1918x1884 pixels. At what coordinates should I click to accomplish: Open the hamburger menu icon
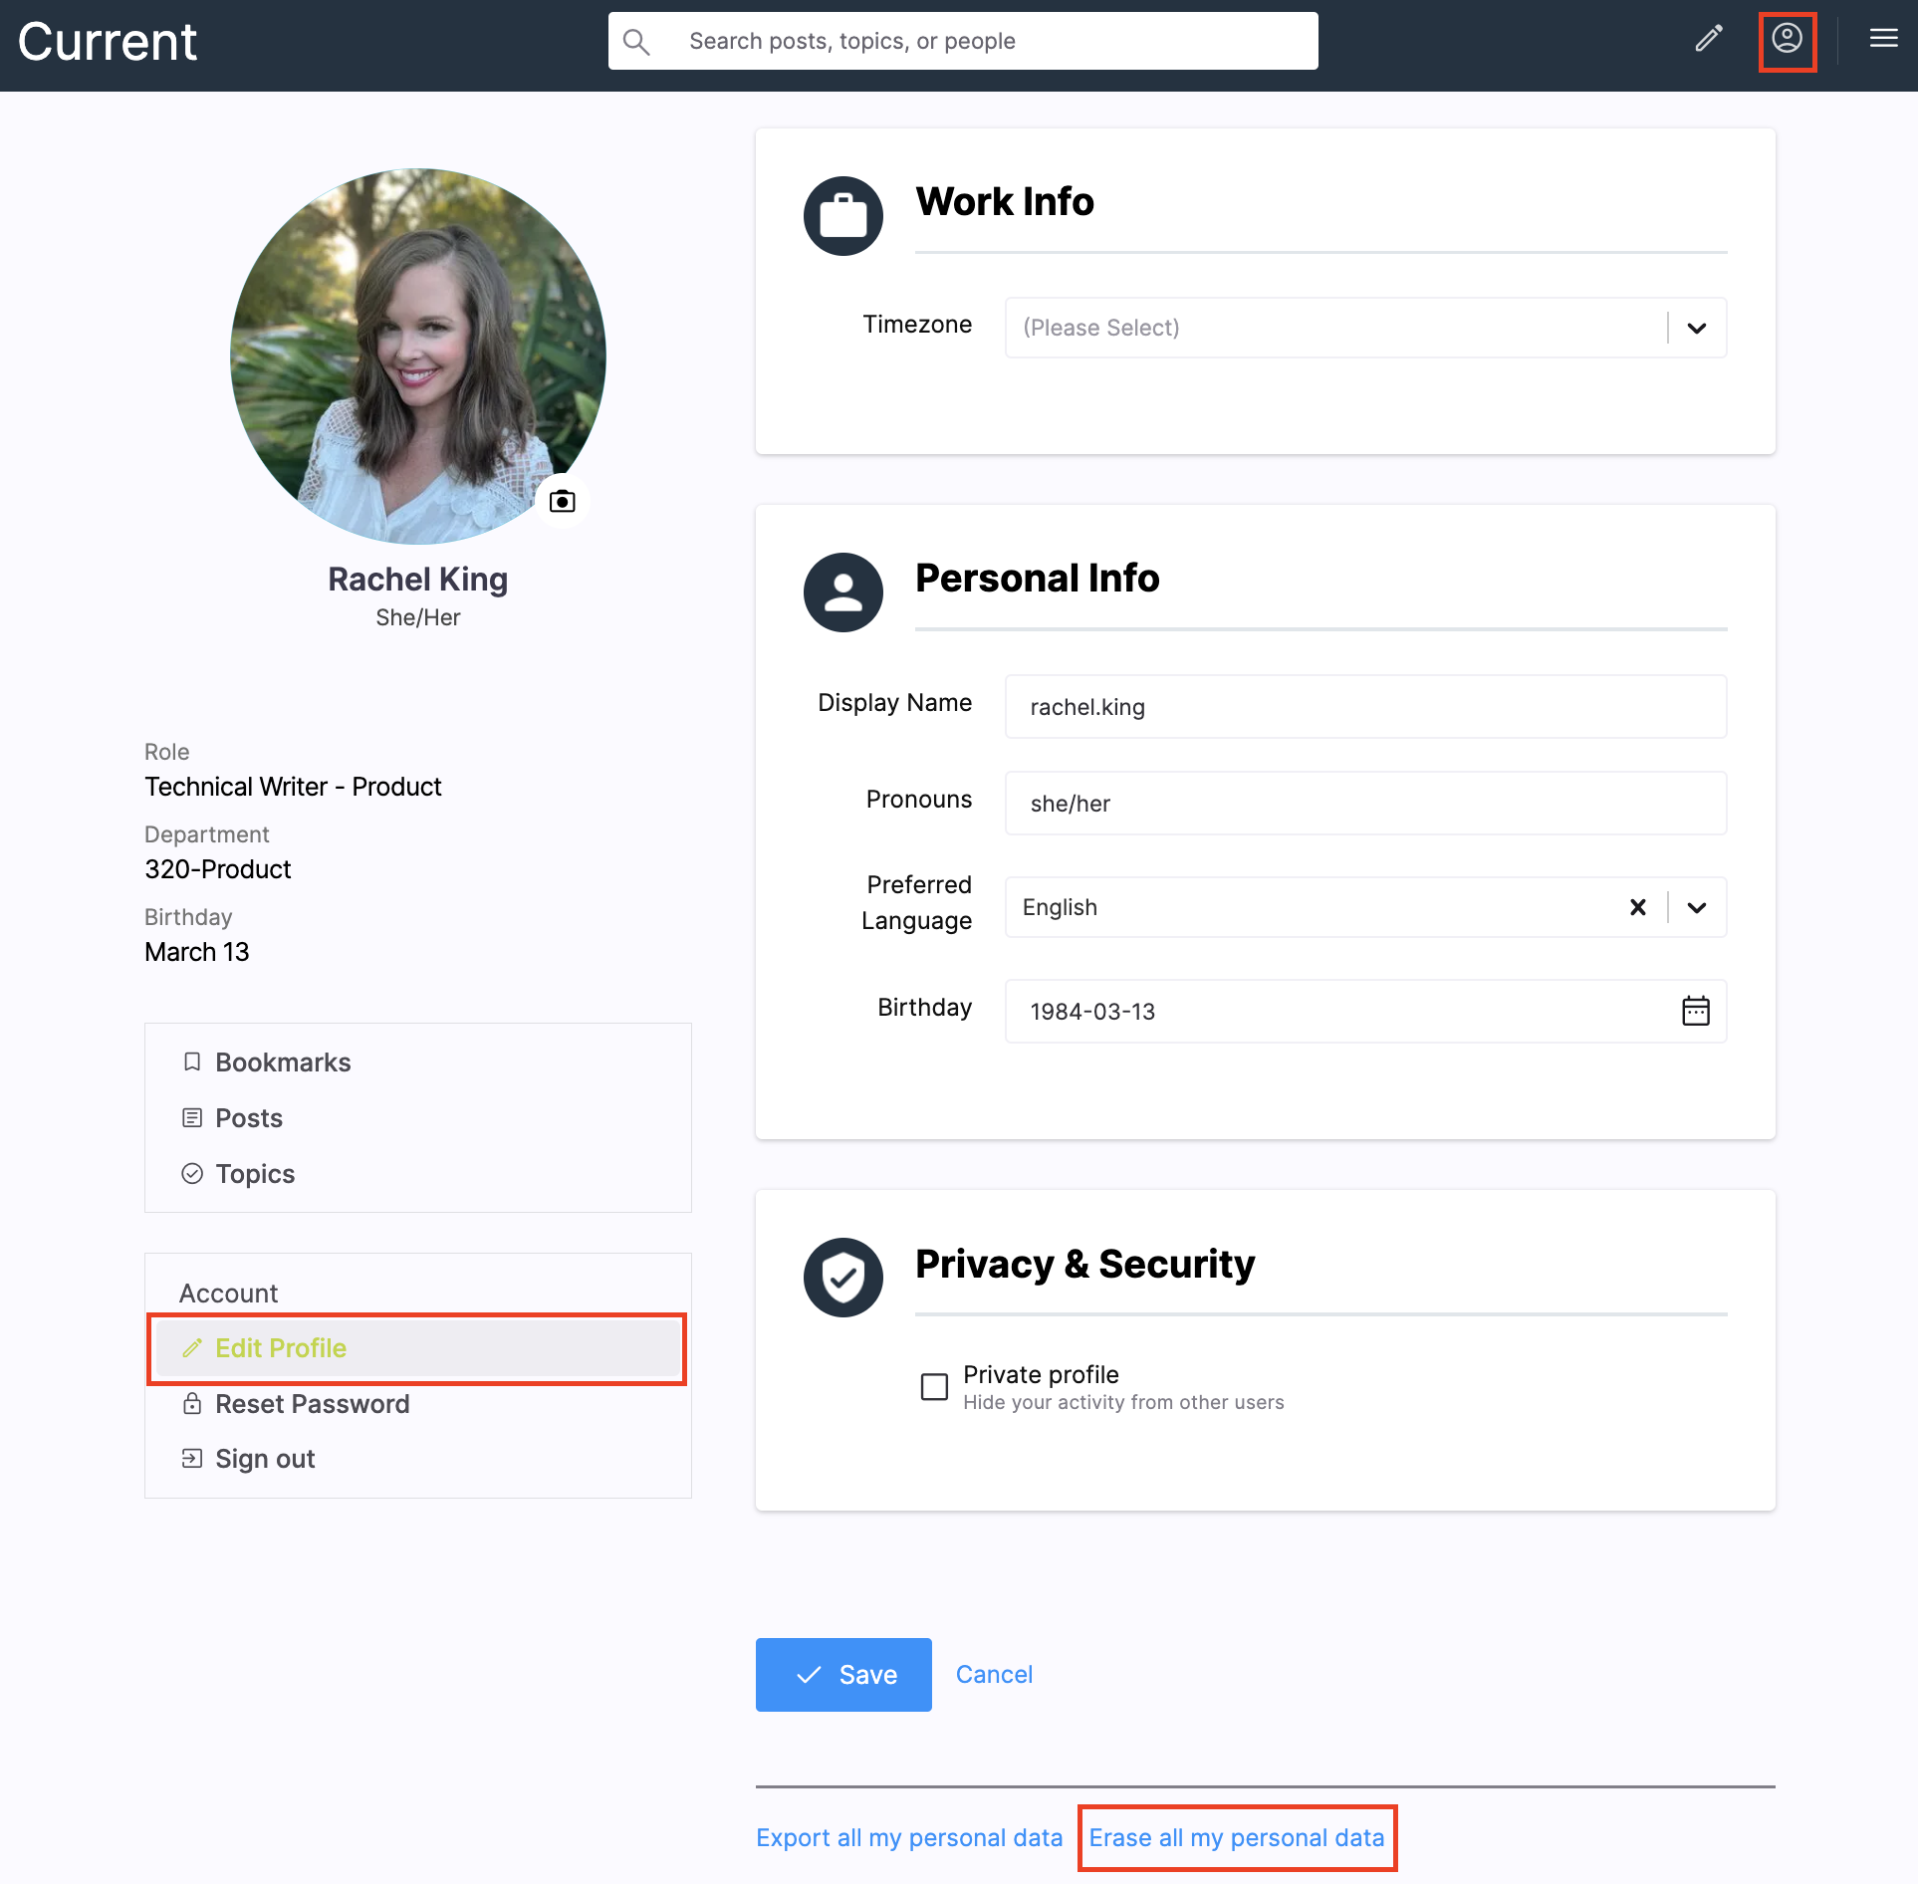pyautogui.click(x=1883, y=40)
